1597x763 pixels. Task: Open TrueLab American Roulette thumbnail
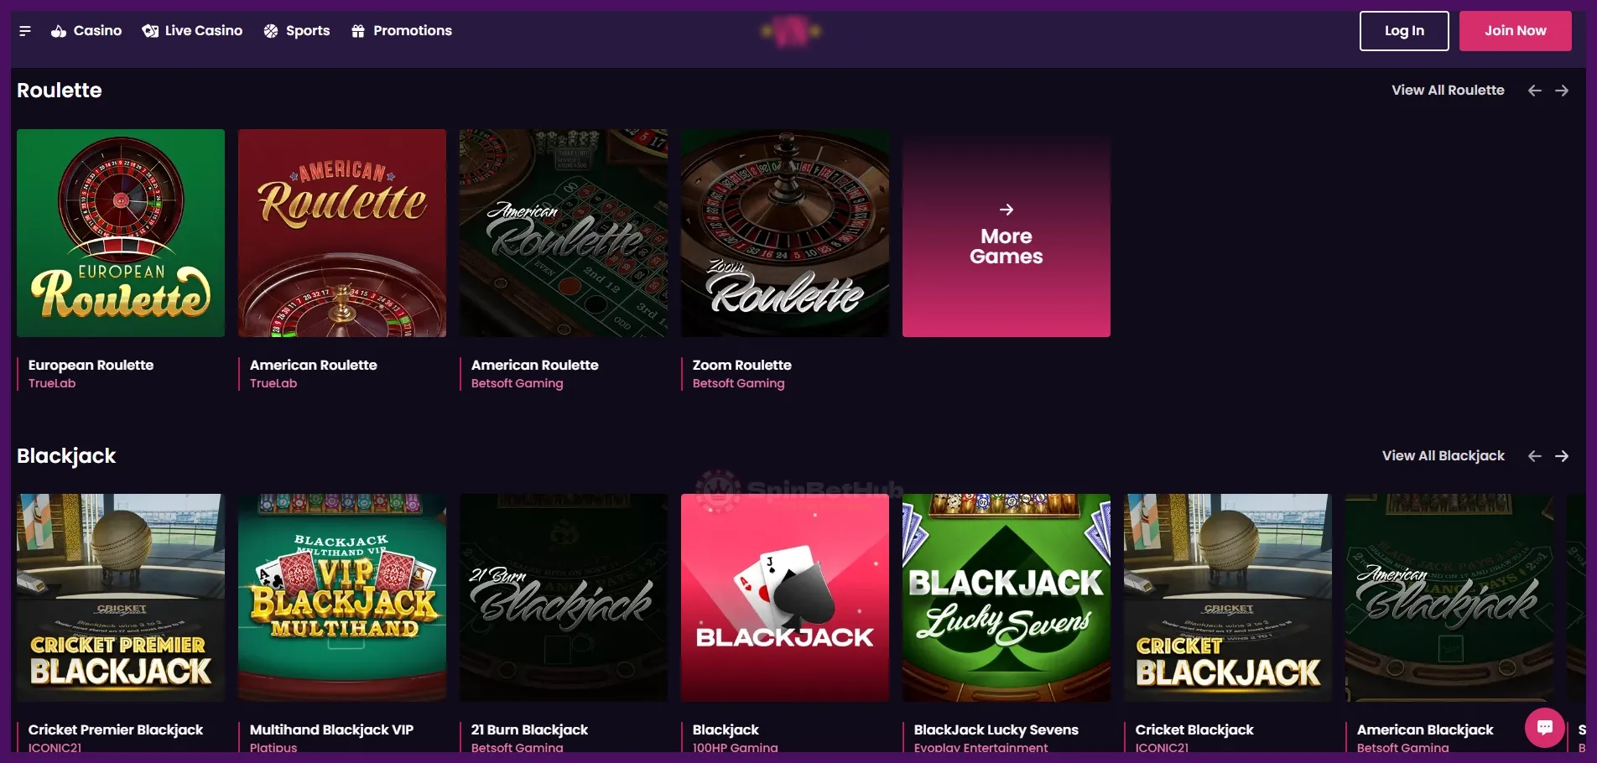(x=342, y=233)
